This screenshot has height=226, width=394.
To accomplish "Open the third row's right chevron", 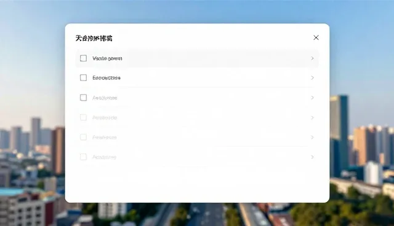I will point(312,98).
